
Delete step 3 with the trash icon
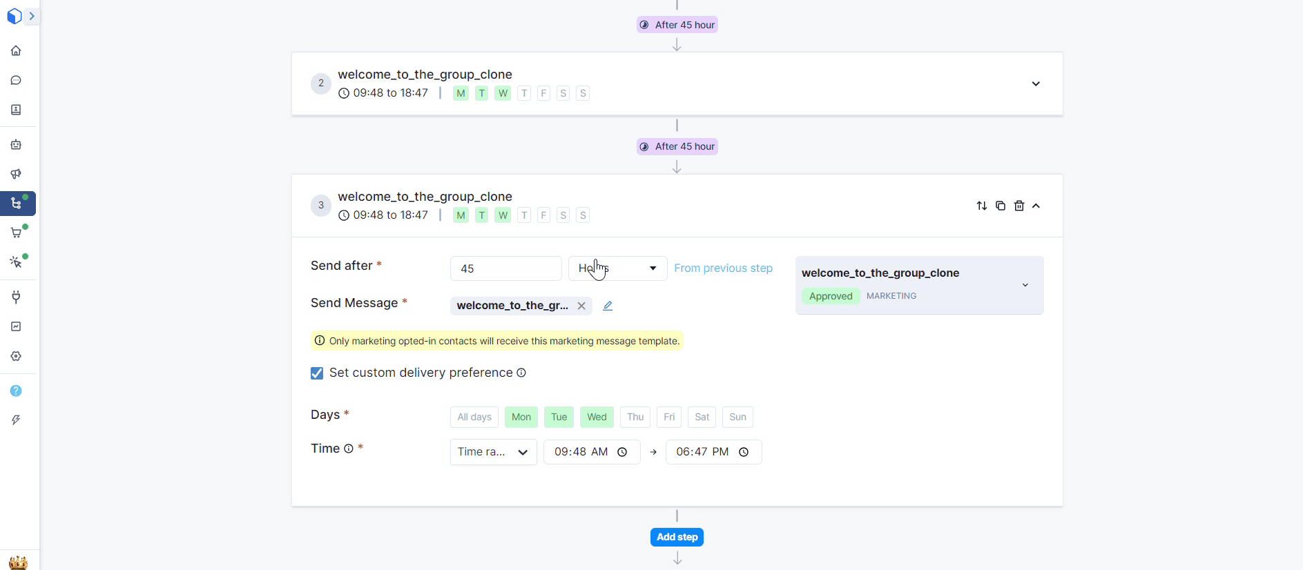coord(1019,206)
